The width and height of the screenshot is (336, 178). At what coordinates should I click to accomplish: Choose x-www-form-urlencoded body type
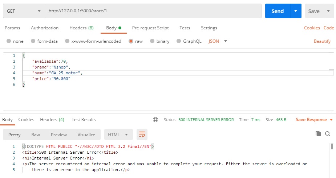pos(67,41)
